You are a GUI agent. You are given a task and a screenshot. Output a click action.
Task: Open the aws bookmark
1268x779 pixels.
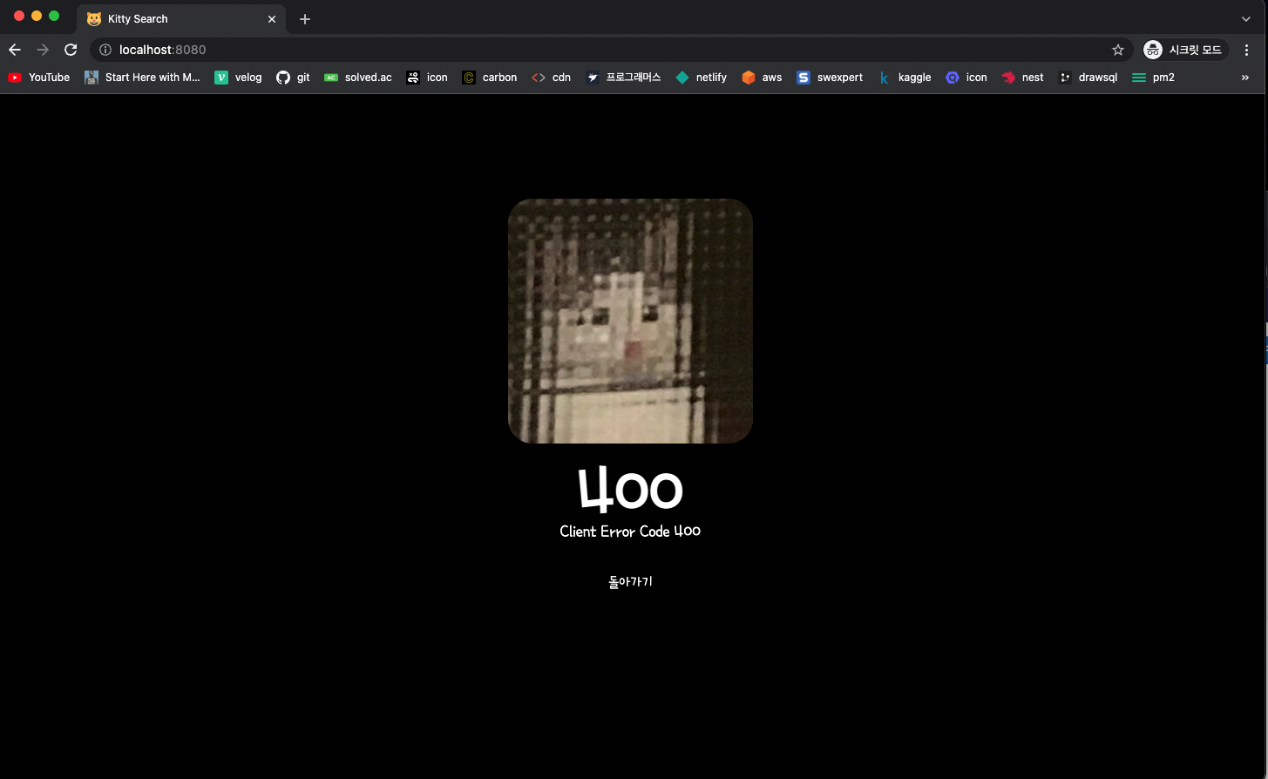pyautogui.click(x=761, y=78)
